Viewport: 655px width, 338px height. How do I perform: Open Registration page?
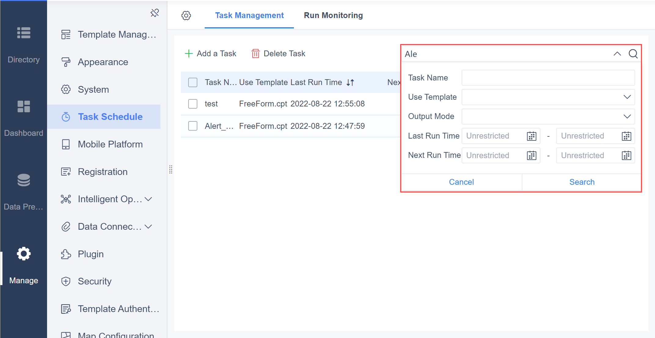104,172
